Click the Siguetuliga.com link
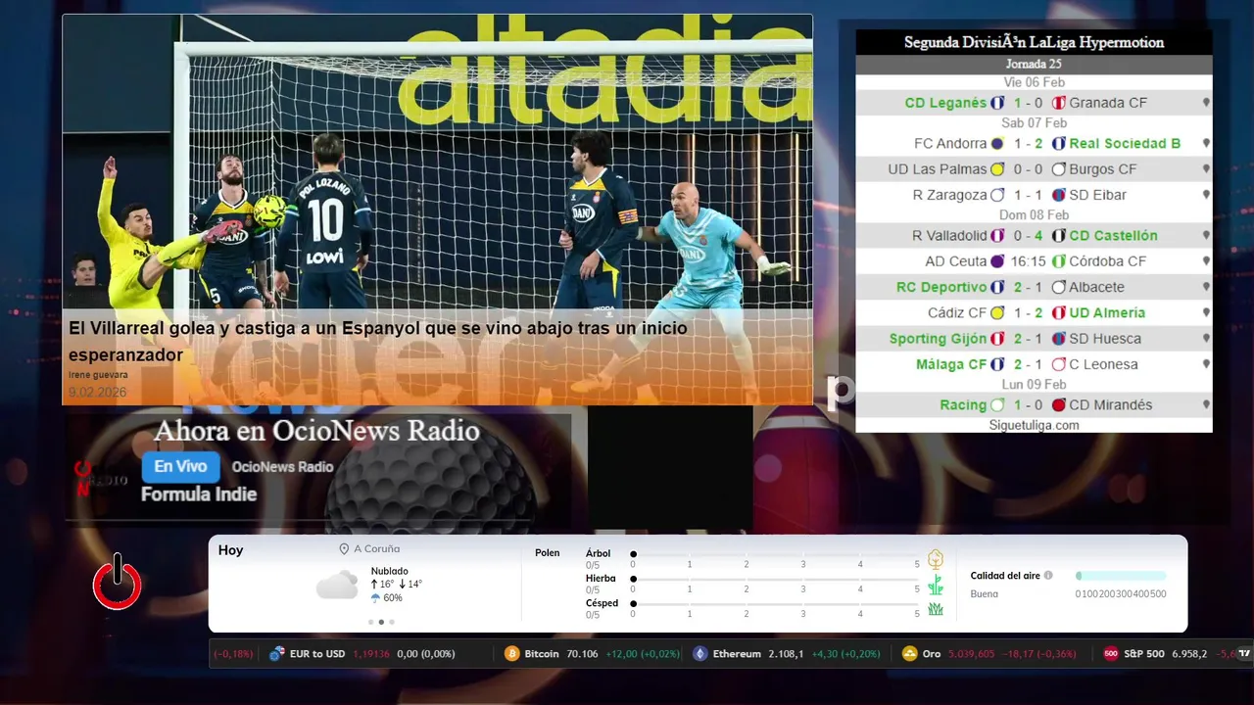The height and width of the screenshot is (705, 1254). point(1034,425)
